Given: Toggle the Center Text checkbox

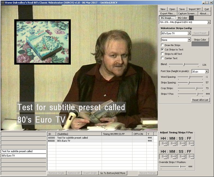Looking at the screenshot, I should [162, 58].
